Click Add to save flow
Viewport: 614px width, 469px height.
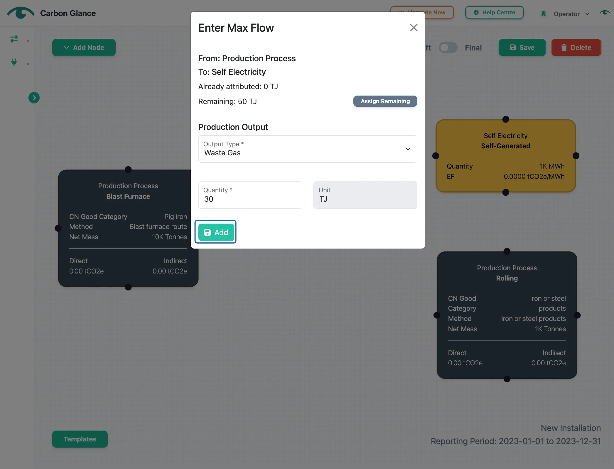tap(216, 232)
